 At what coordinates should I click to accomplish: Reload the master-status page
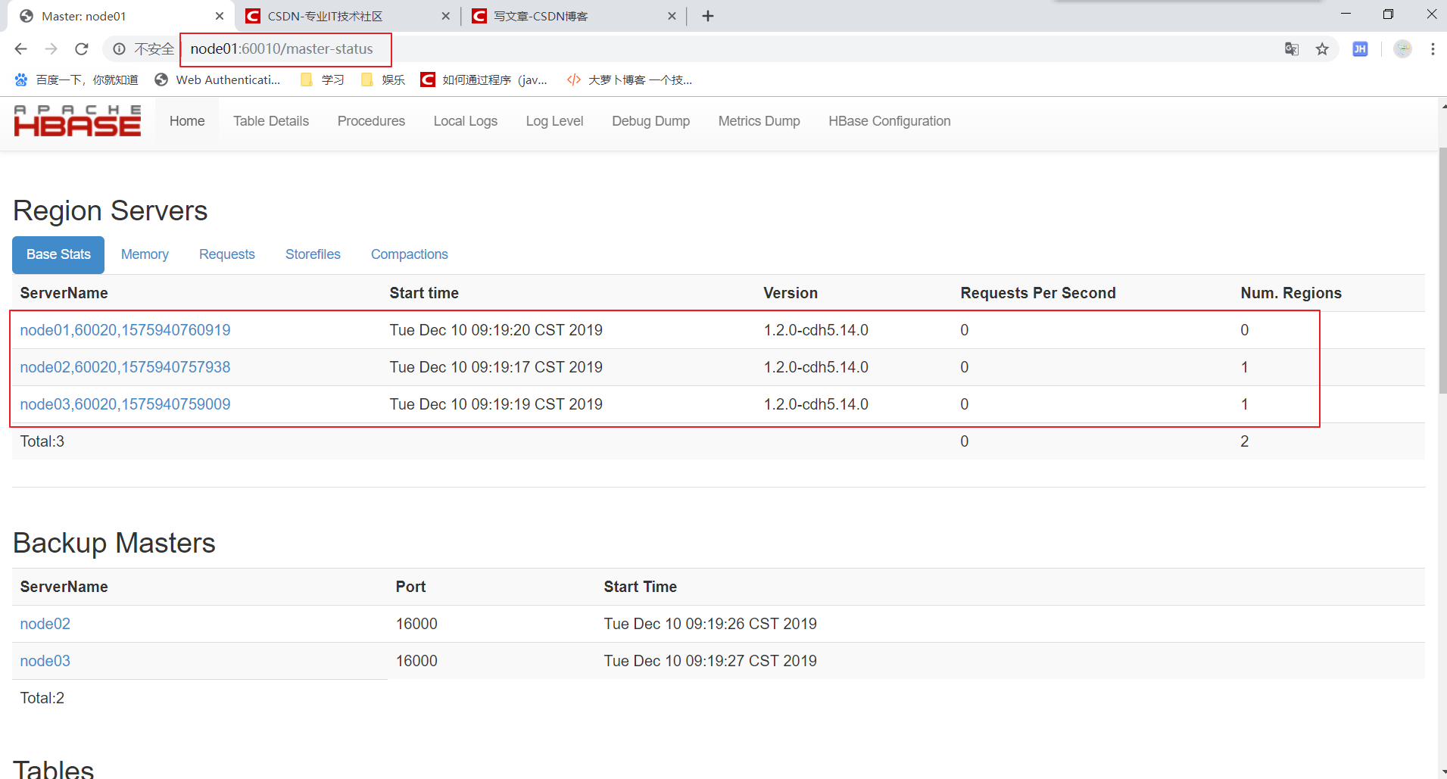pyautogui.click(x=82, y=49)
